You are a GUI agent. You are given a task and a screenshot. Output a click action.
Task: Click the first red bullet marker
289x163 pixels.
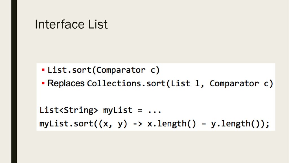click(43, 70)
